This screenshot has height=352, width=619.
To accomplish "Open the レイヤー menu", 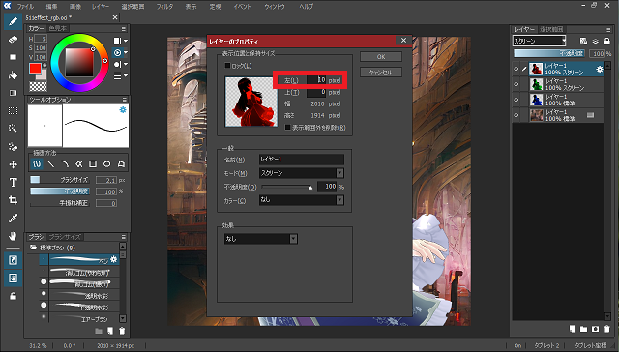I will pyautogui.click(x=101, y=7).
